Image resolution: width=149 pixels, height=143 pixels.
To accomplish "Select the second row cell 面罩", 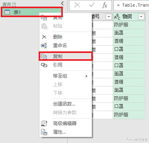I will pos(129,33).
